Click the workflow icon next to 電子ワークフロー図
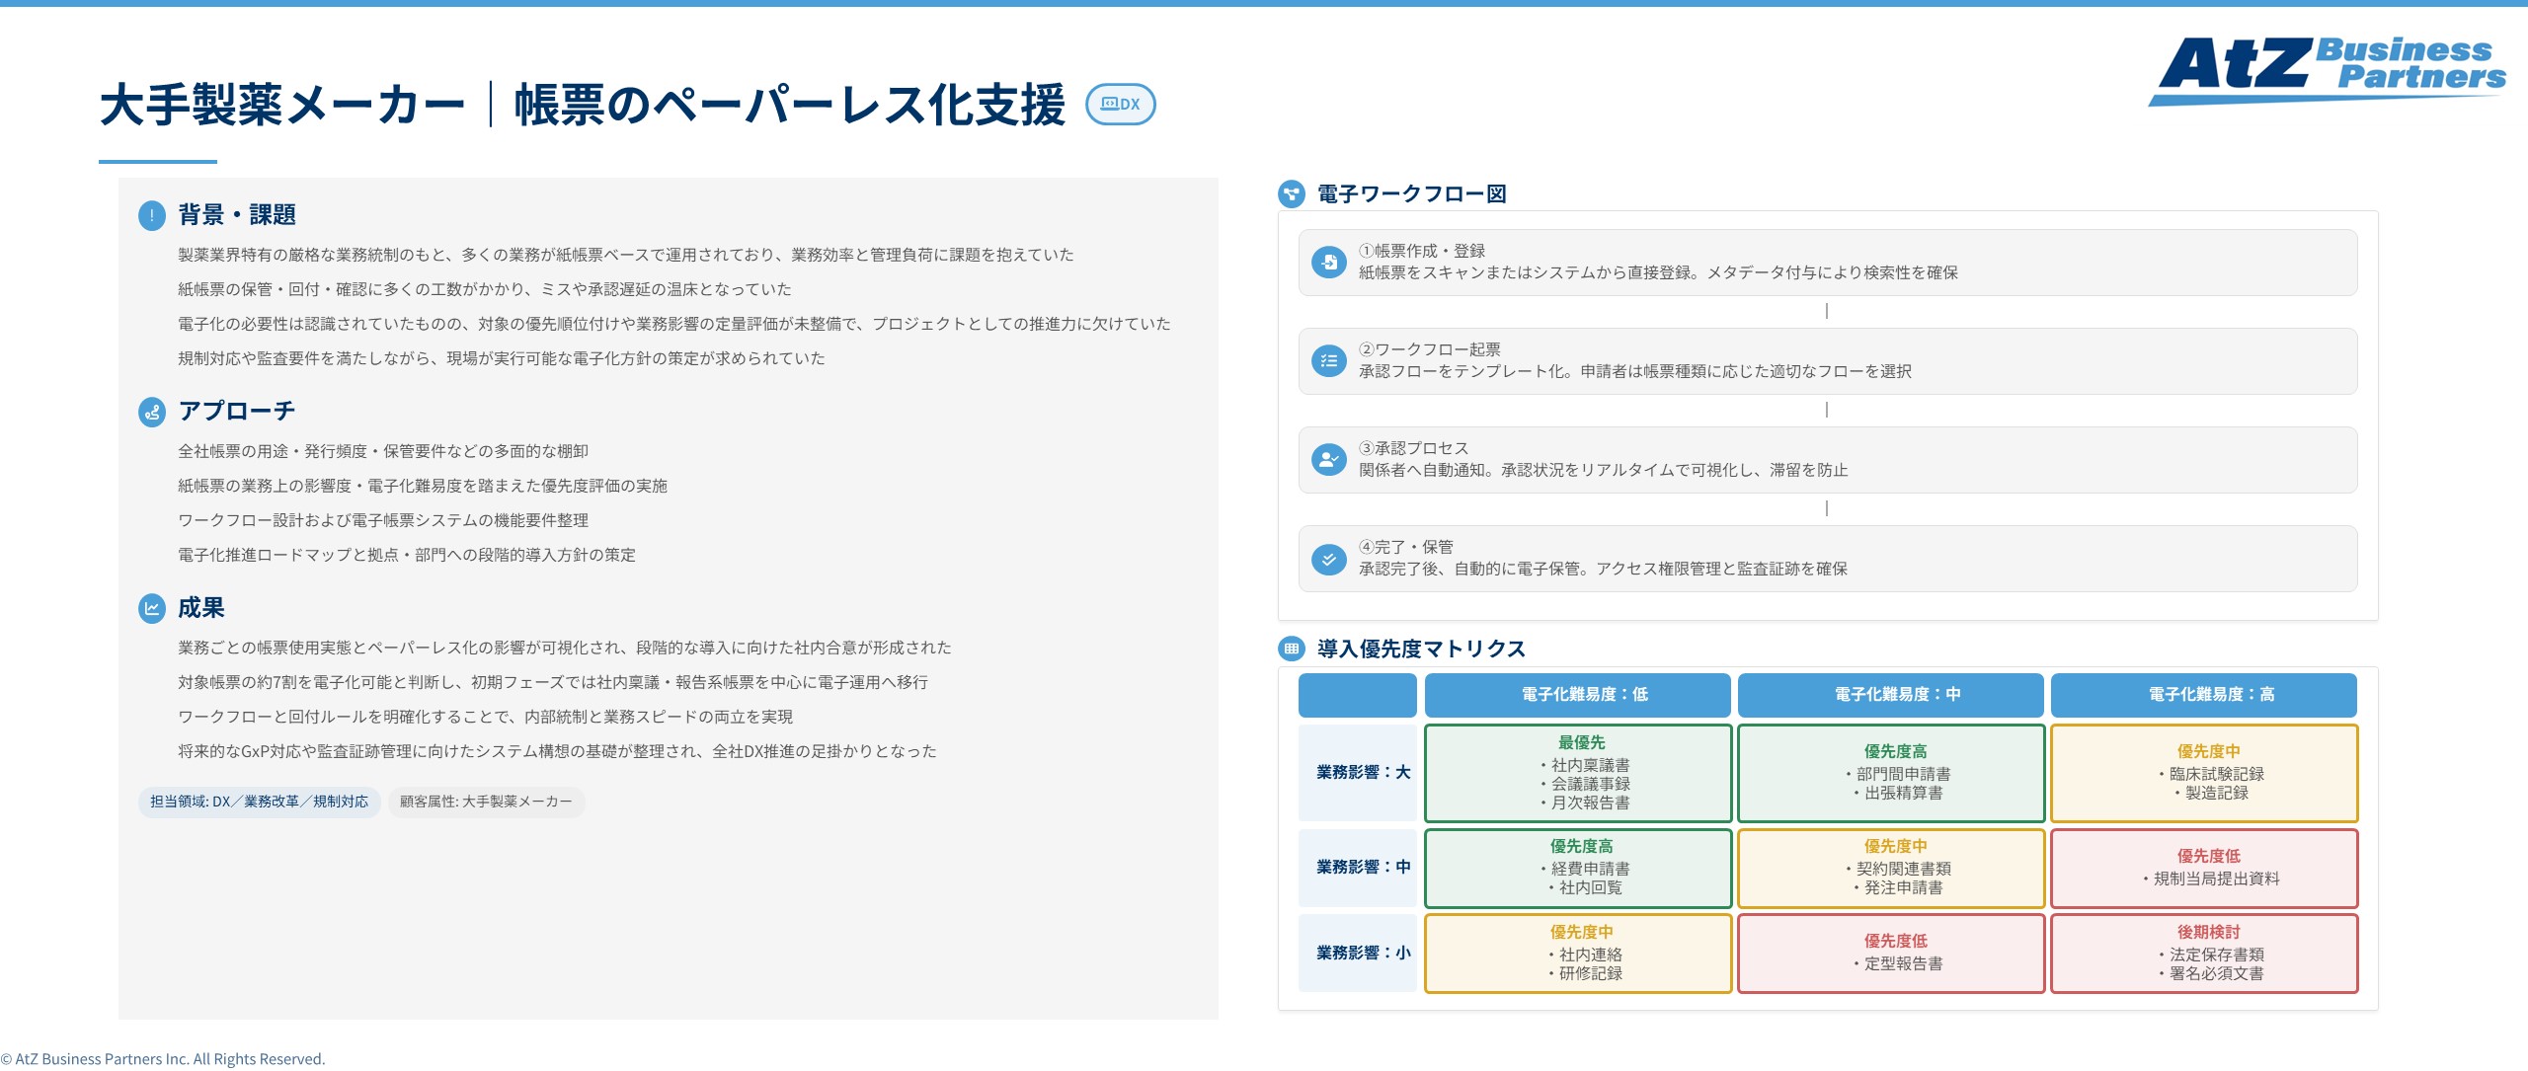The width and height of the screenshot is (2528, 1071). pyautogui.click(x=1292, y=193)
